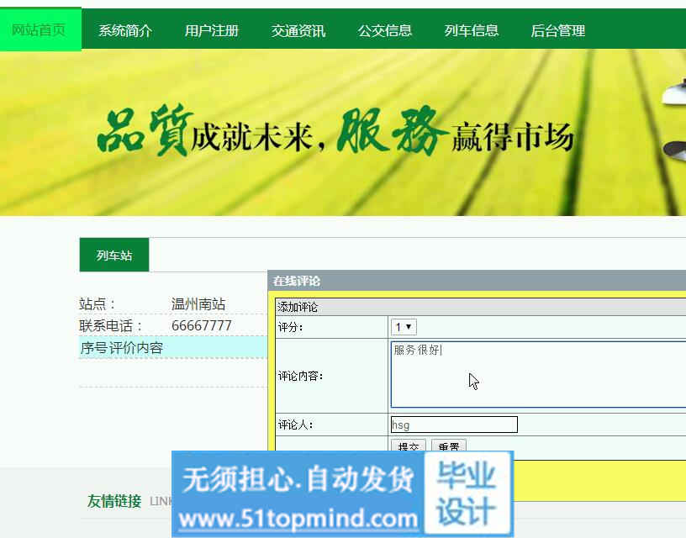
Task: Open the 后台管理 admin page
Action: point(558,31)
